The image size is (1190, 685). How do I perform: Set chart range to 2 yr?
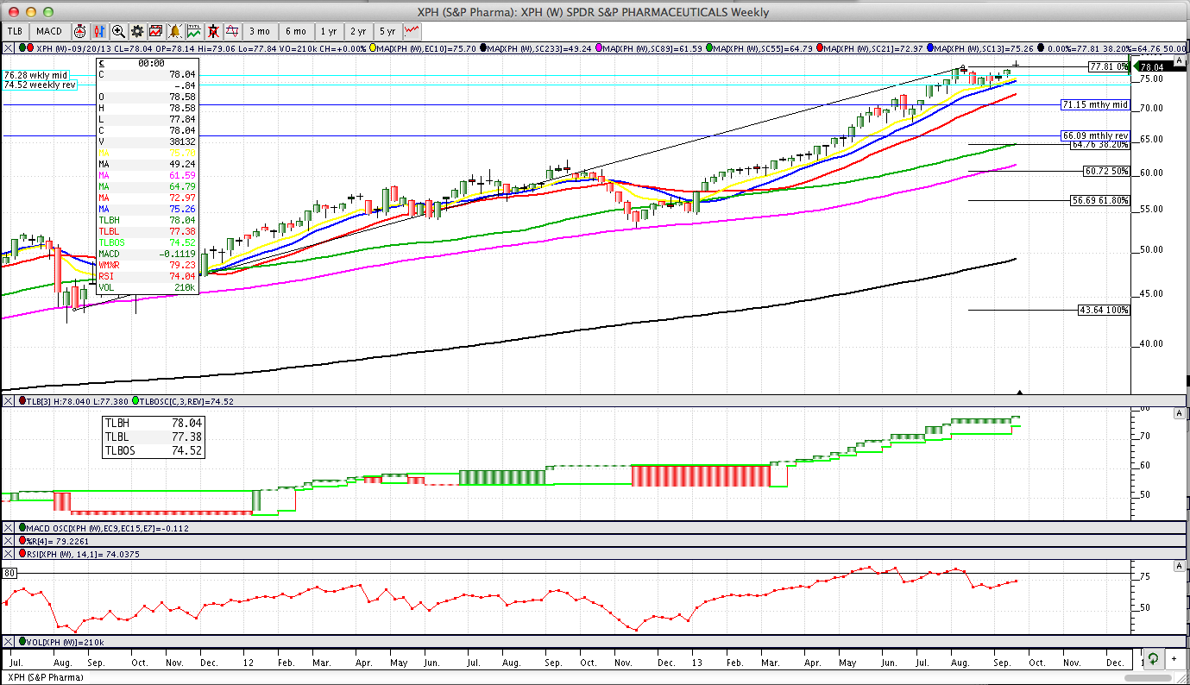pyautogui.click(x=358, y=31)
